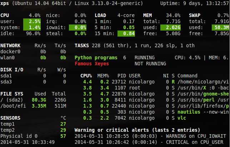Select the nautilus process command

[x=203, y=112]
